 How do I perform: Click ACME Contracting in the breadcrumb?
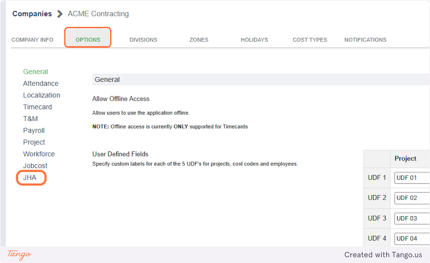pyautogui.click(x=98, y=14)
